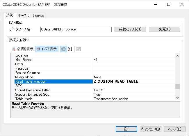Open the License tab
This screenshot has width=189, height=136.
pos(38,16)
